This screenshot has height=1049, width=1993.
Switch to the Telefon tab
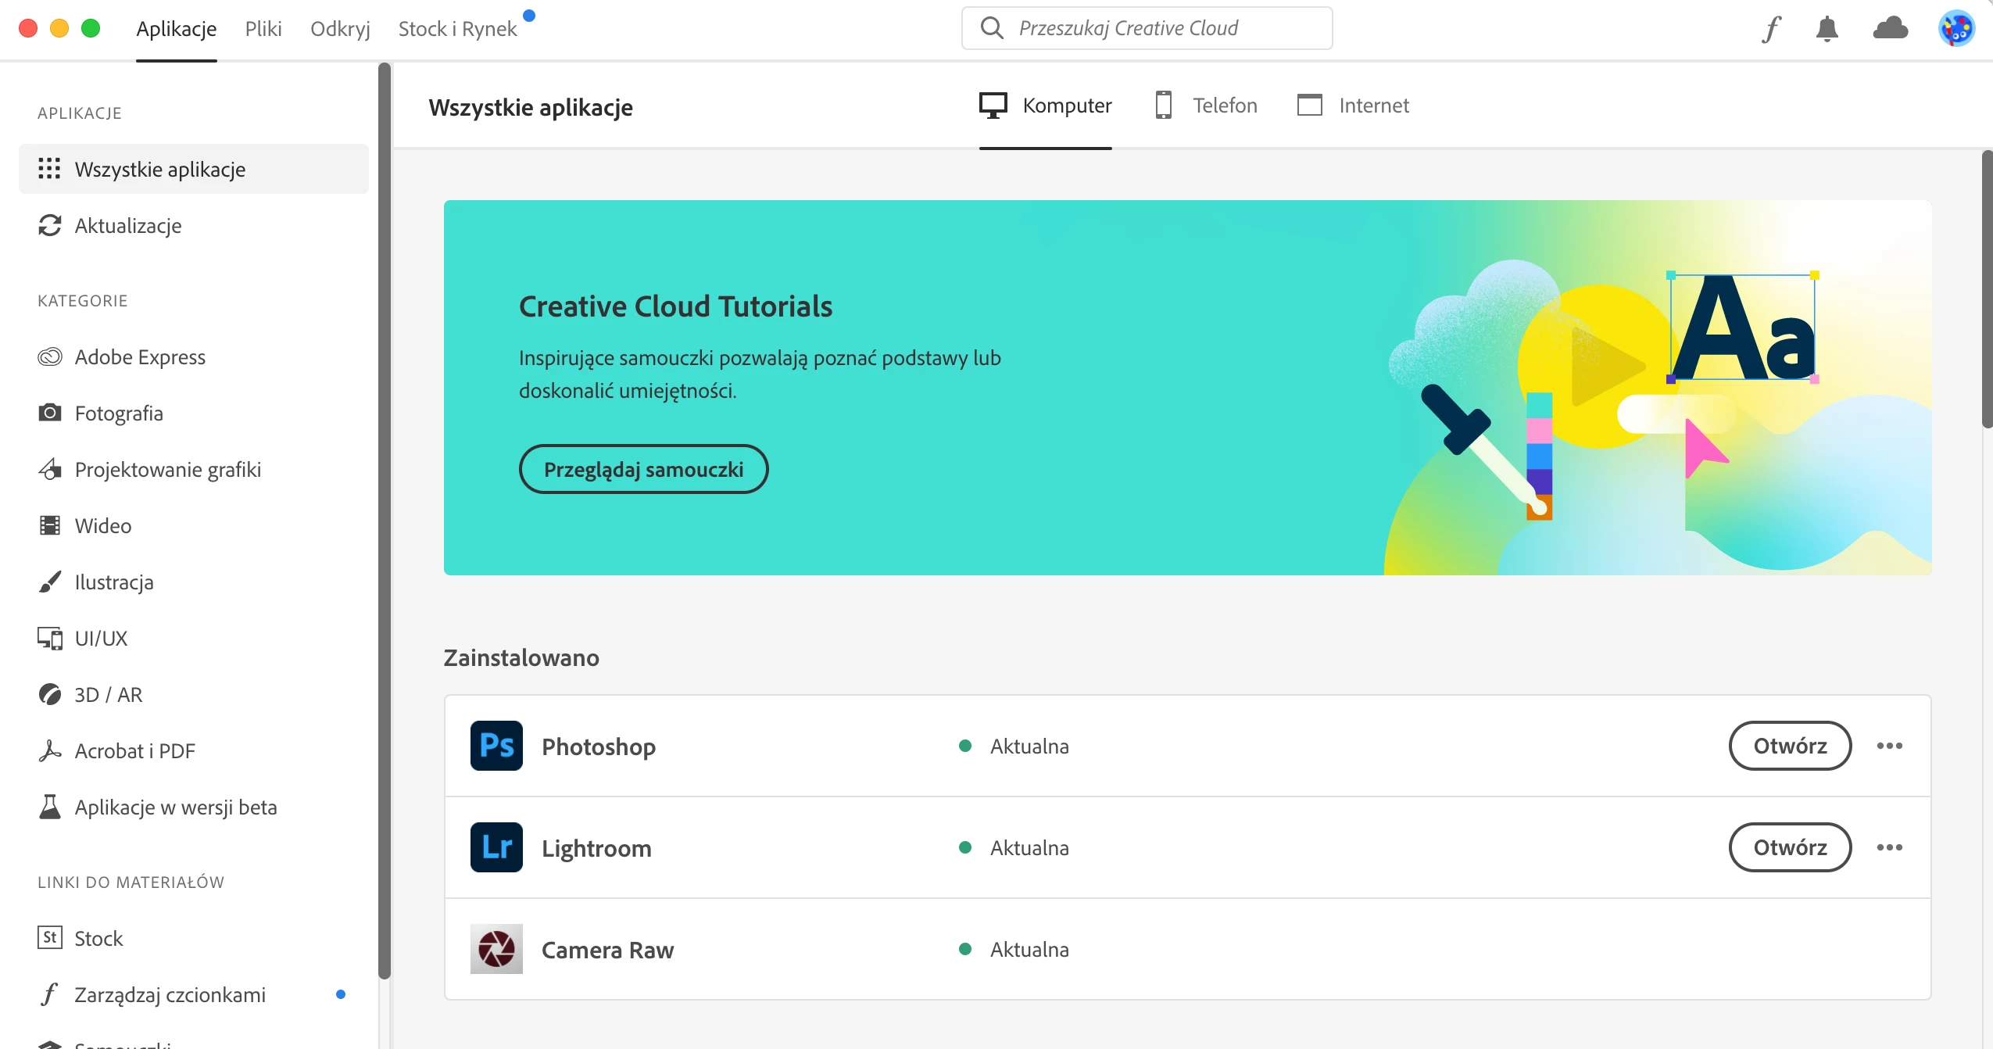(1207, 106)
